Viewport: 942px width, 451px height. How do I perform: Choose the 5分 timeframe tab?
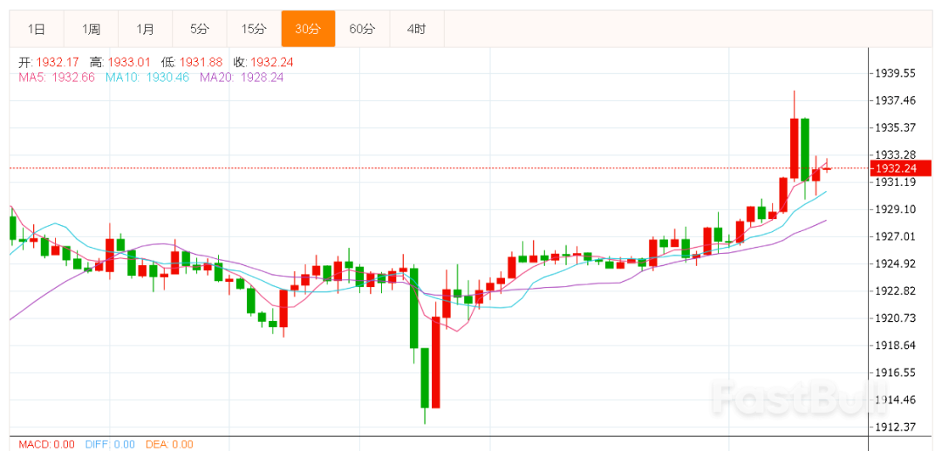pyautogui.click(x=200, y=29)
